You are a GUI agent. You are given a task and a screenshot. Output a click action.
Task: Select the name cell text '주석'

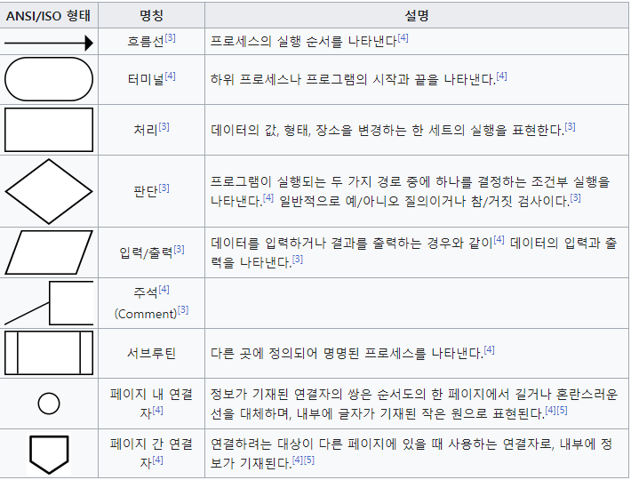click(146, 292)
